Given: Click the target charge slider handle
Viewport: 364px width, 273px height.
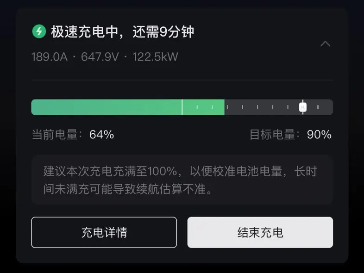Looking at the screenshot, I should pyautogui.click(x=302, y=107).
